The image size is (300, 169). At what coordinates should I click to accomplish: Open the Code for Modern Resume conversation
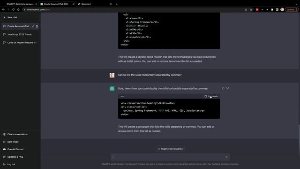pyautogui.click(x=20, y=43)
